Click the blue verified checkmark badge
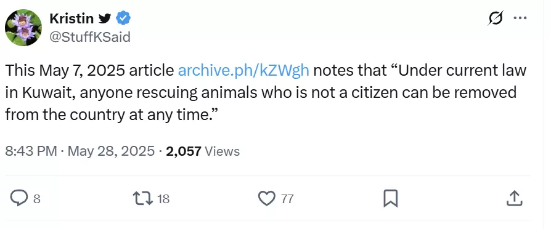 [x=123, y=18]
